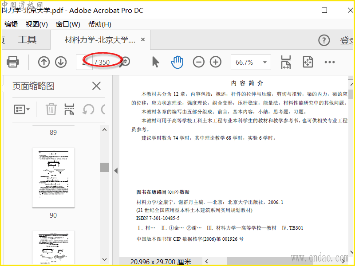Open the Find text magnifier tool

point(125,62)
